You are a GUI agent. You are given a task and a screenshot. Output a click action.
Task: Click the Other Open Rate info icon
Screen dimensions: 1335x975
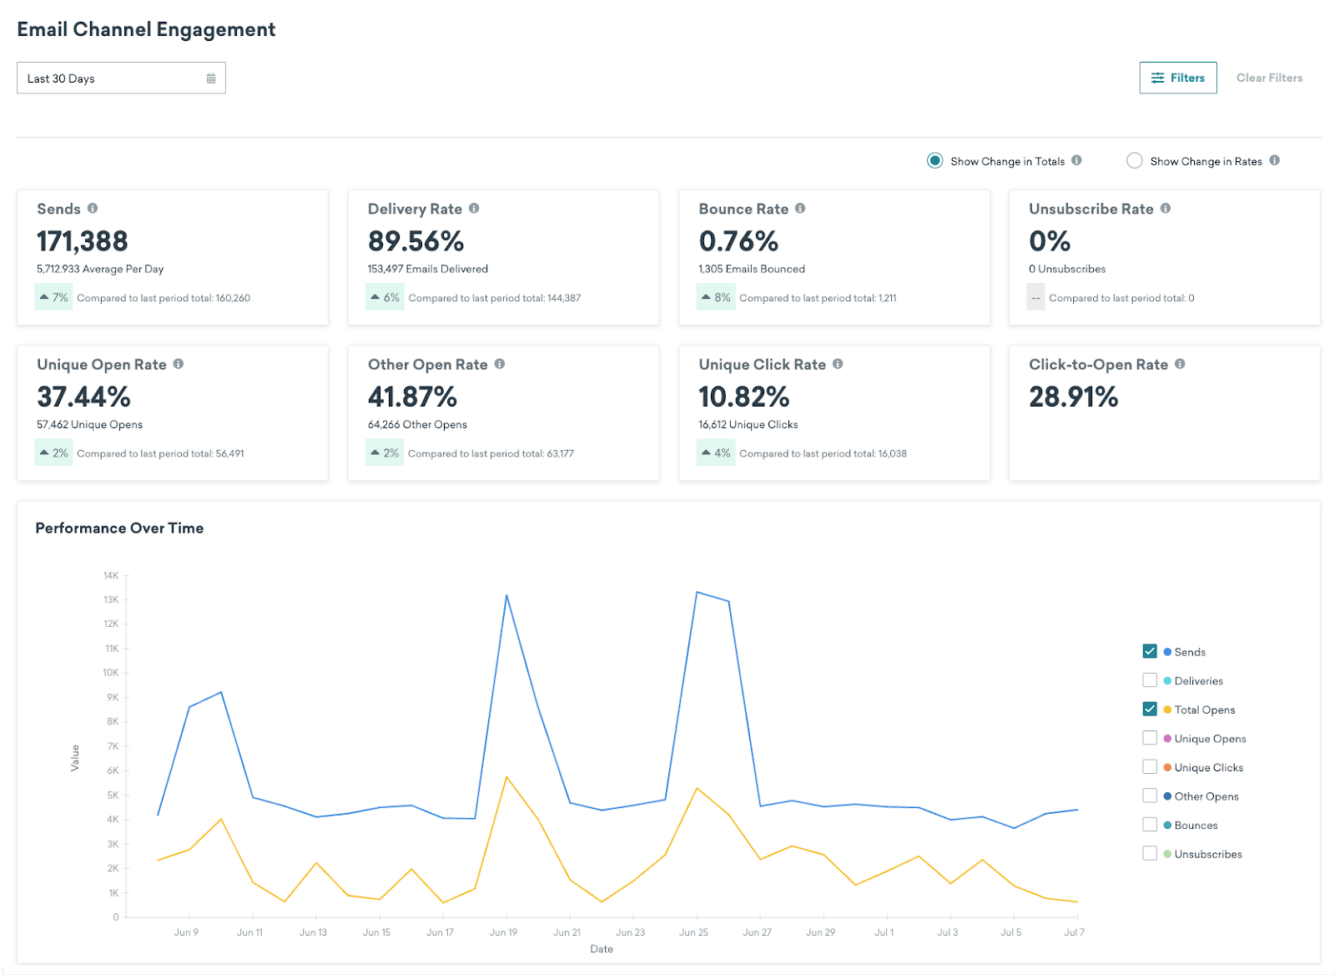(500, 365)
